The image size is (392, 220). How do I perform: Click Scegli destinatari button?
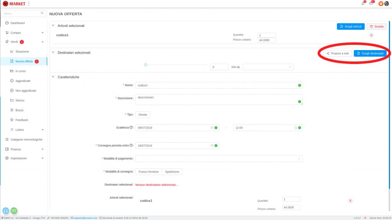pyautogui.click(x=370, y=54)
